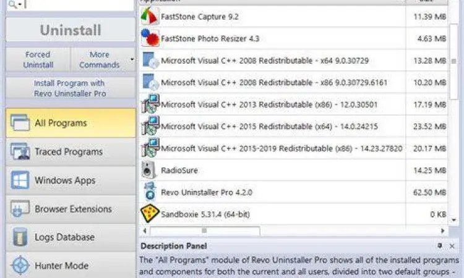Screen dimensions: 464x278
Task: Click the horizontal scrollbar left arrow
Action: click(145, 230)
